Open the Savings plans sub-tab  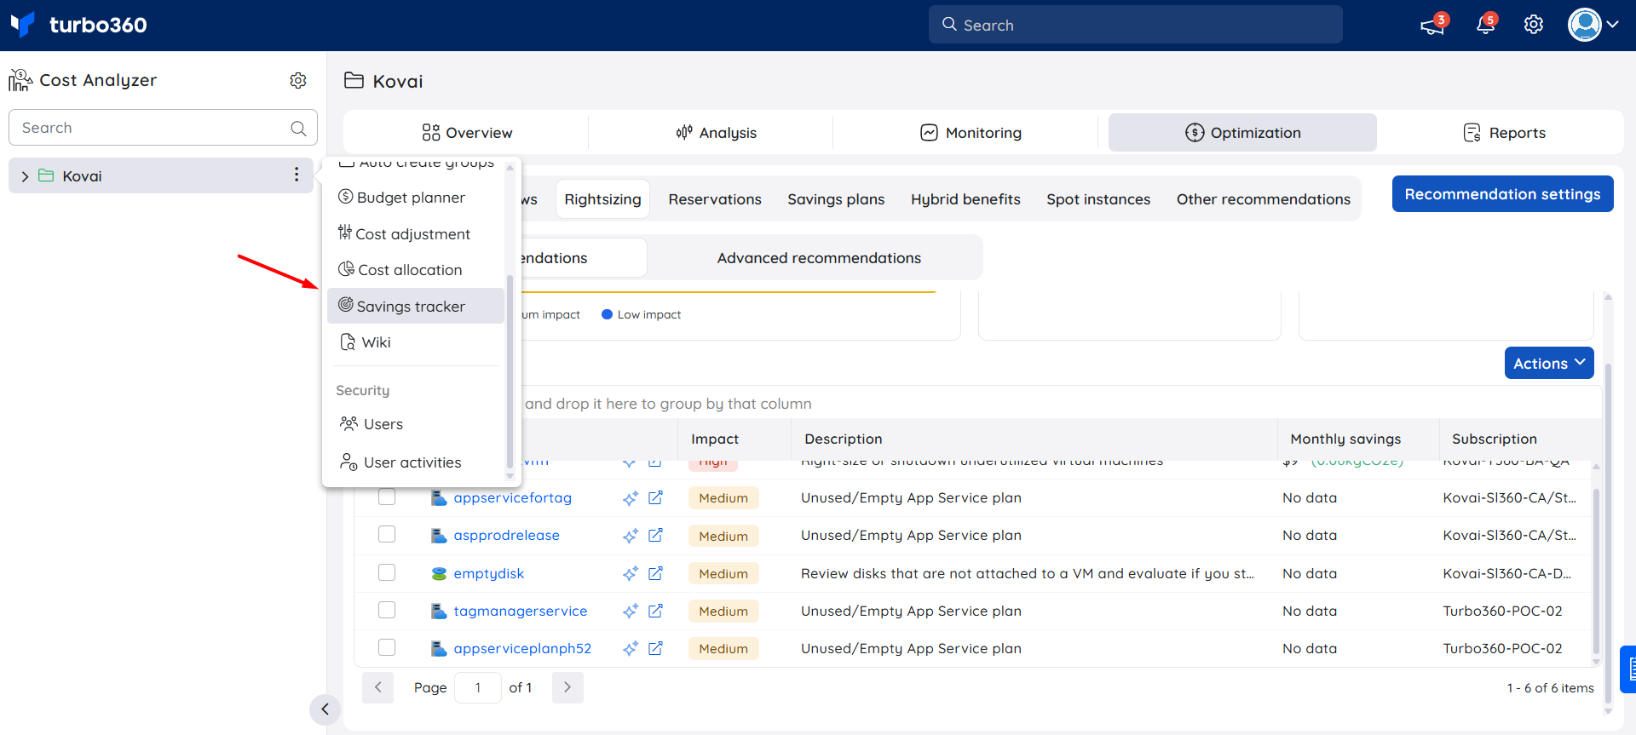pyautogui.click(x=836, y=199)
